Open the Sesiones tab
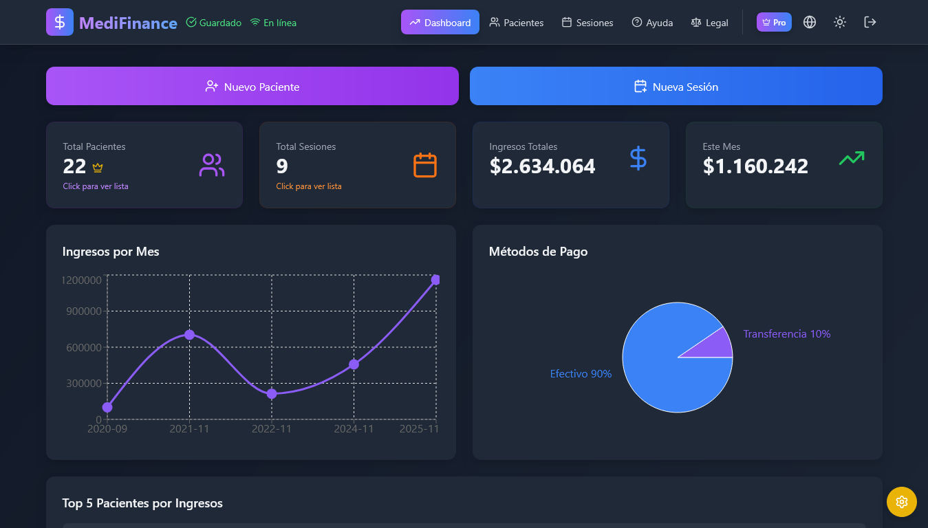928x528 pixels. [587, 23]
